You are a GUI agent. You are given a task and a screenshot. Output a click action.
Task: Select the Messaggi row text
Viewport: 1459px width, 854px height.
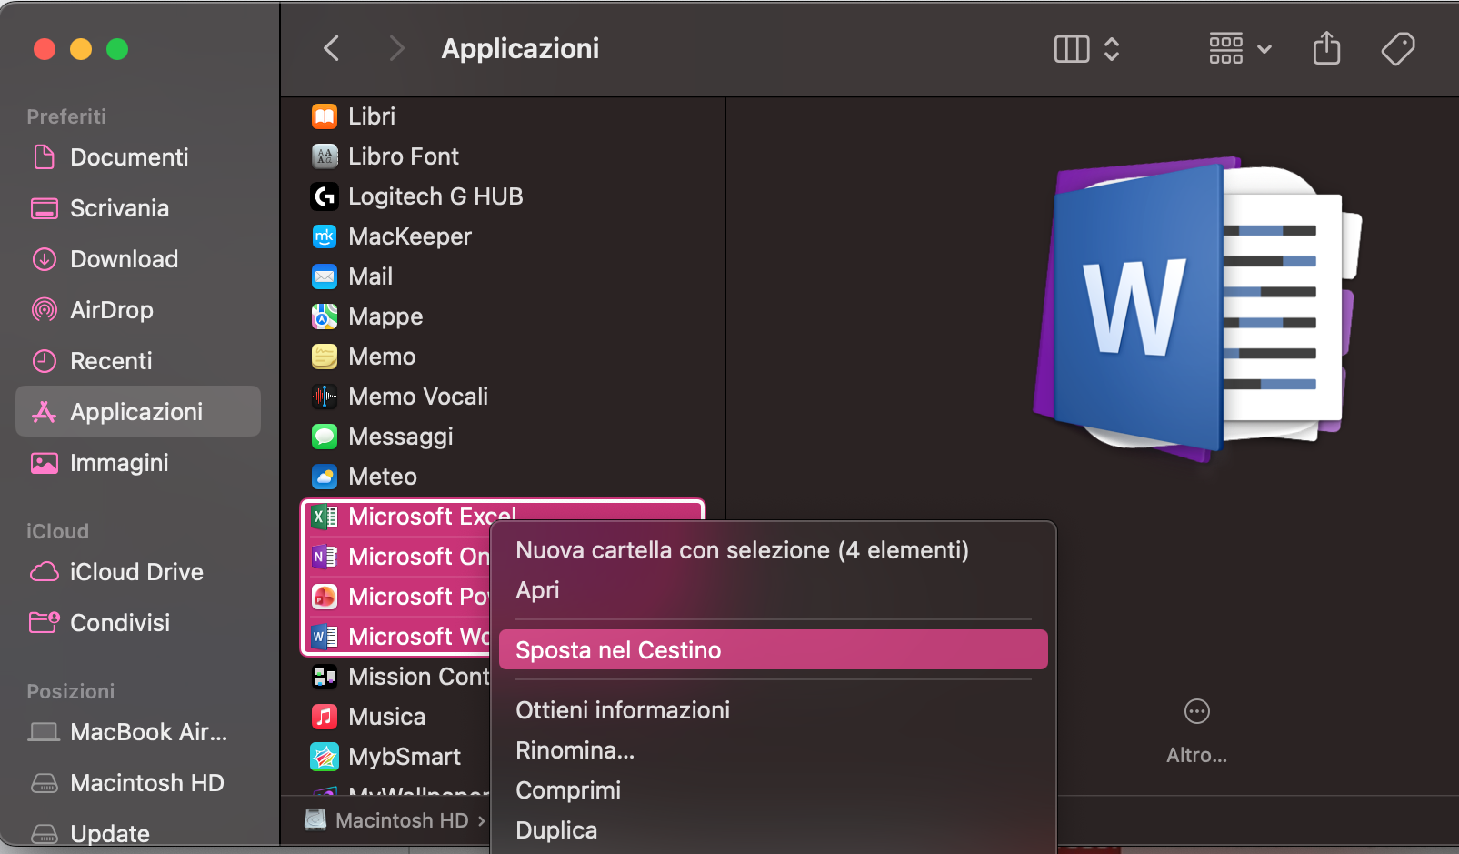tap(401, 437)
